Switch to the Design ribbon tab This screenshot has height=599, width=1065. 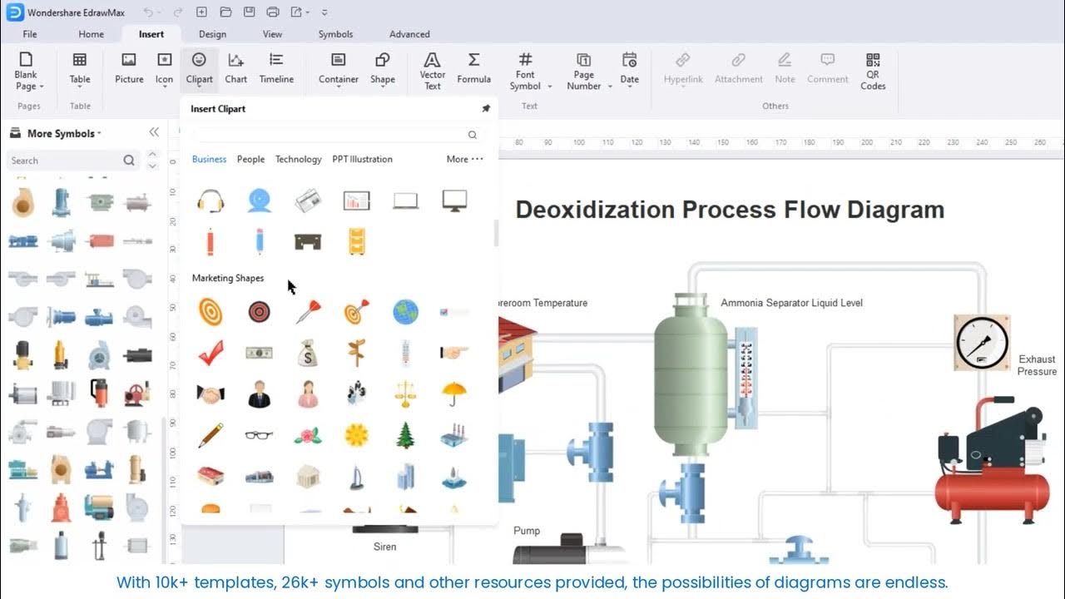pos(212,34)
